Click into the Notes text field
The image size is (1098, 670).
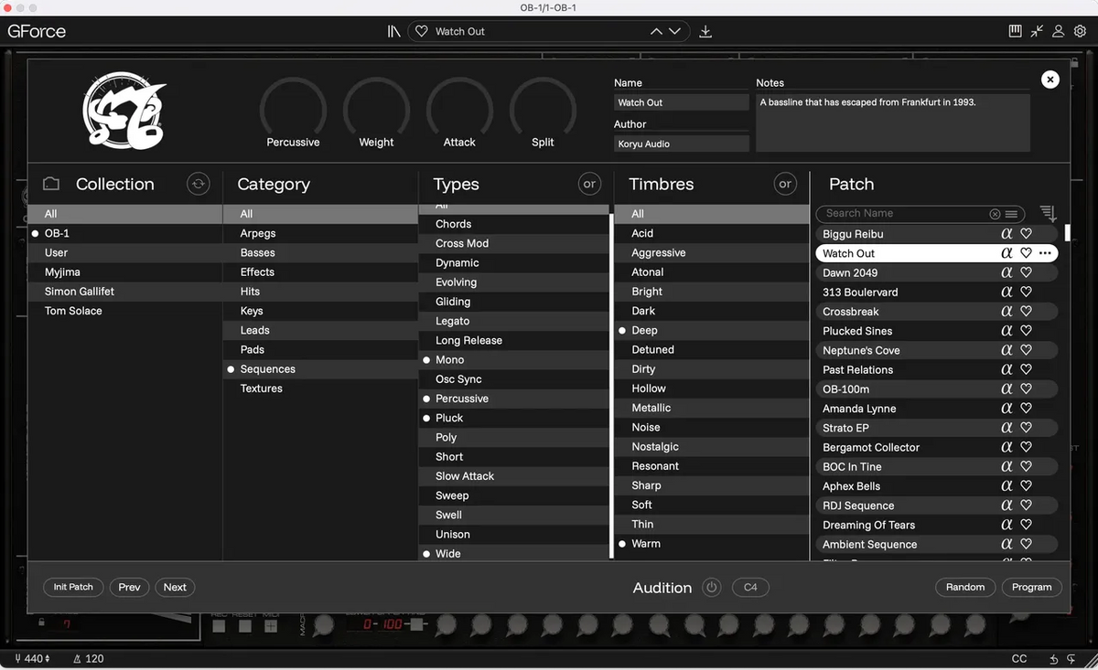[x=893, y=122]
